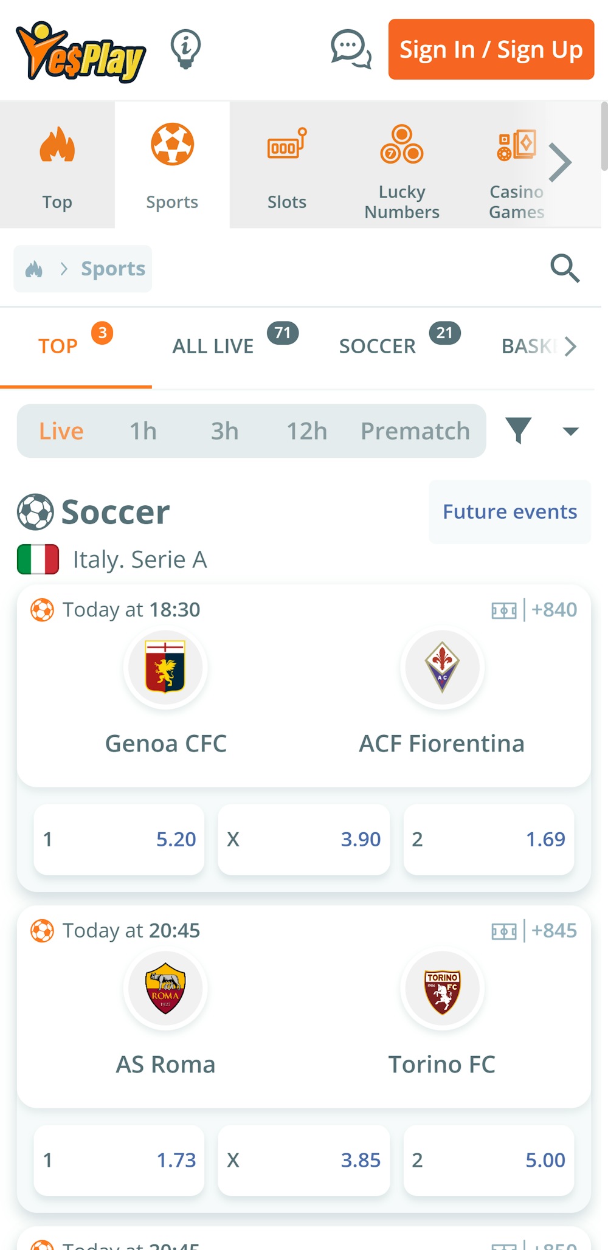
Task: Open Genoa vs Fiorentina match stats icon
Action: tap(503, 610)
